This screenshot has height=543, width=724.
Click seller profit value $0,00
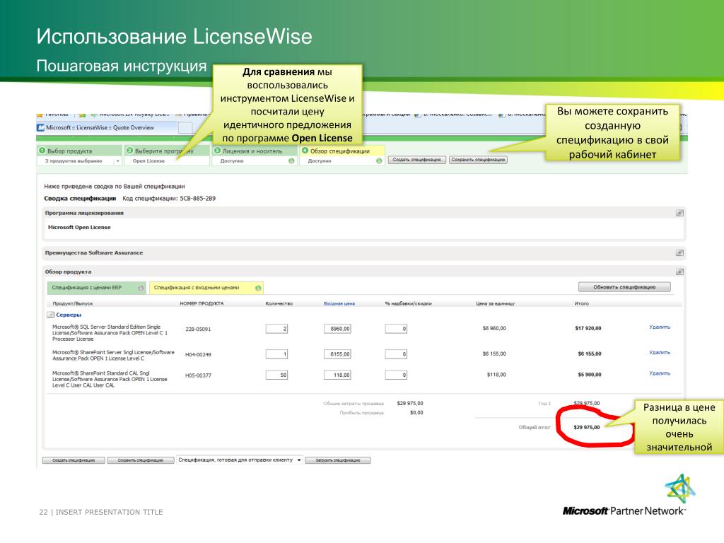click(416, 413)
